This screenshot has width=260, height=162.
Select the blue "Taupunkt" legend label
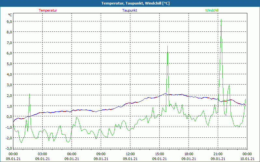point(130,10)
